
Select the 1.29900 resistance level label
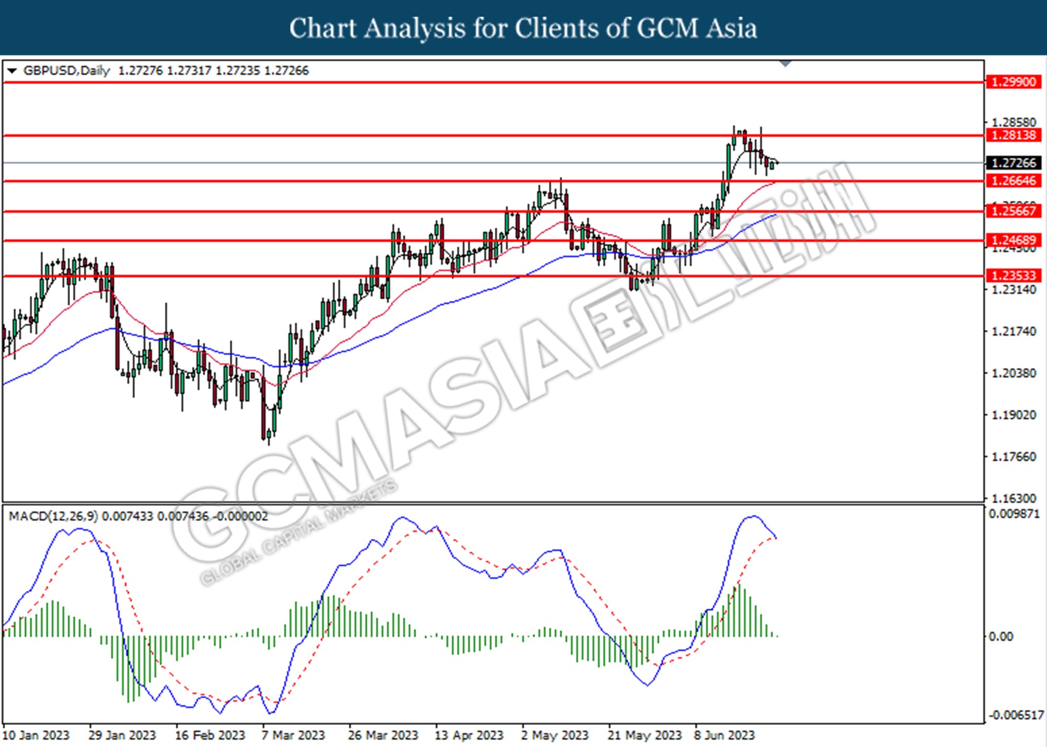[x=1013, y=82]
